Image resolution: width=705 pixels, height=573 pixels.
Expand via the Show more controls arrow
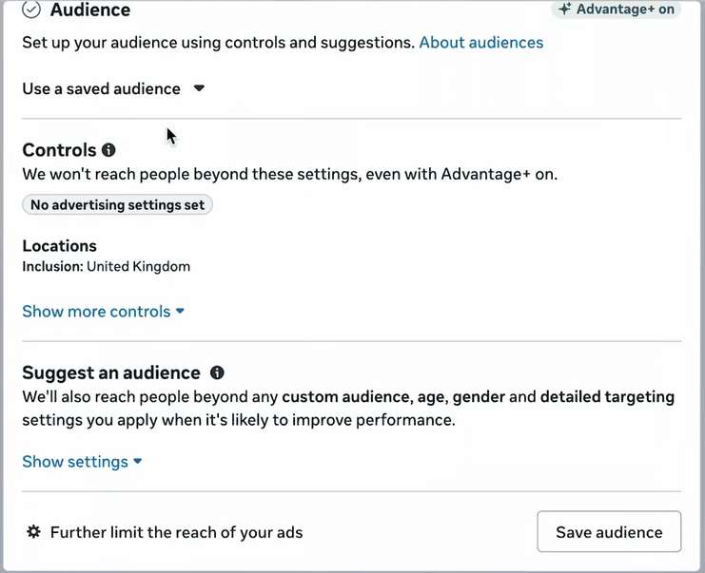180,312
